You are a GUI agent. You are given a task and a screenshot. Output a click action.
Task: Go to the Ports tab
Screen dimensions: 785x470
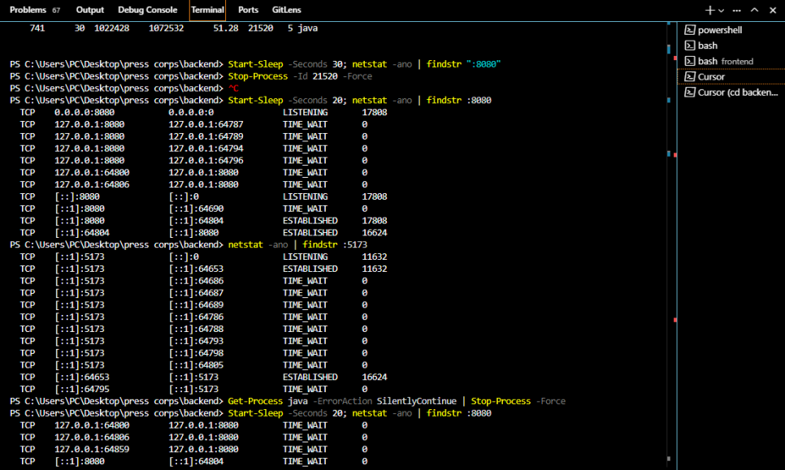(249, 10)
